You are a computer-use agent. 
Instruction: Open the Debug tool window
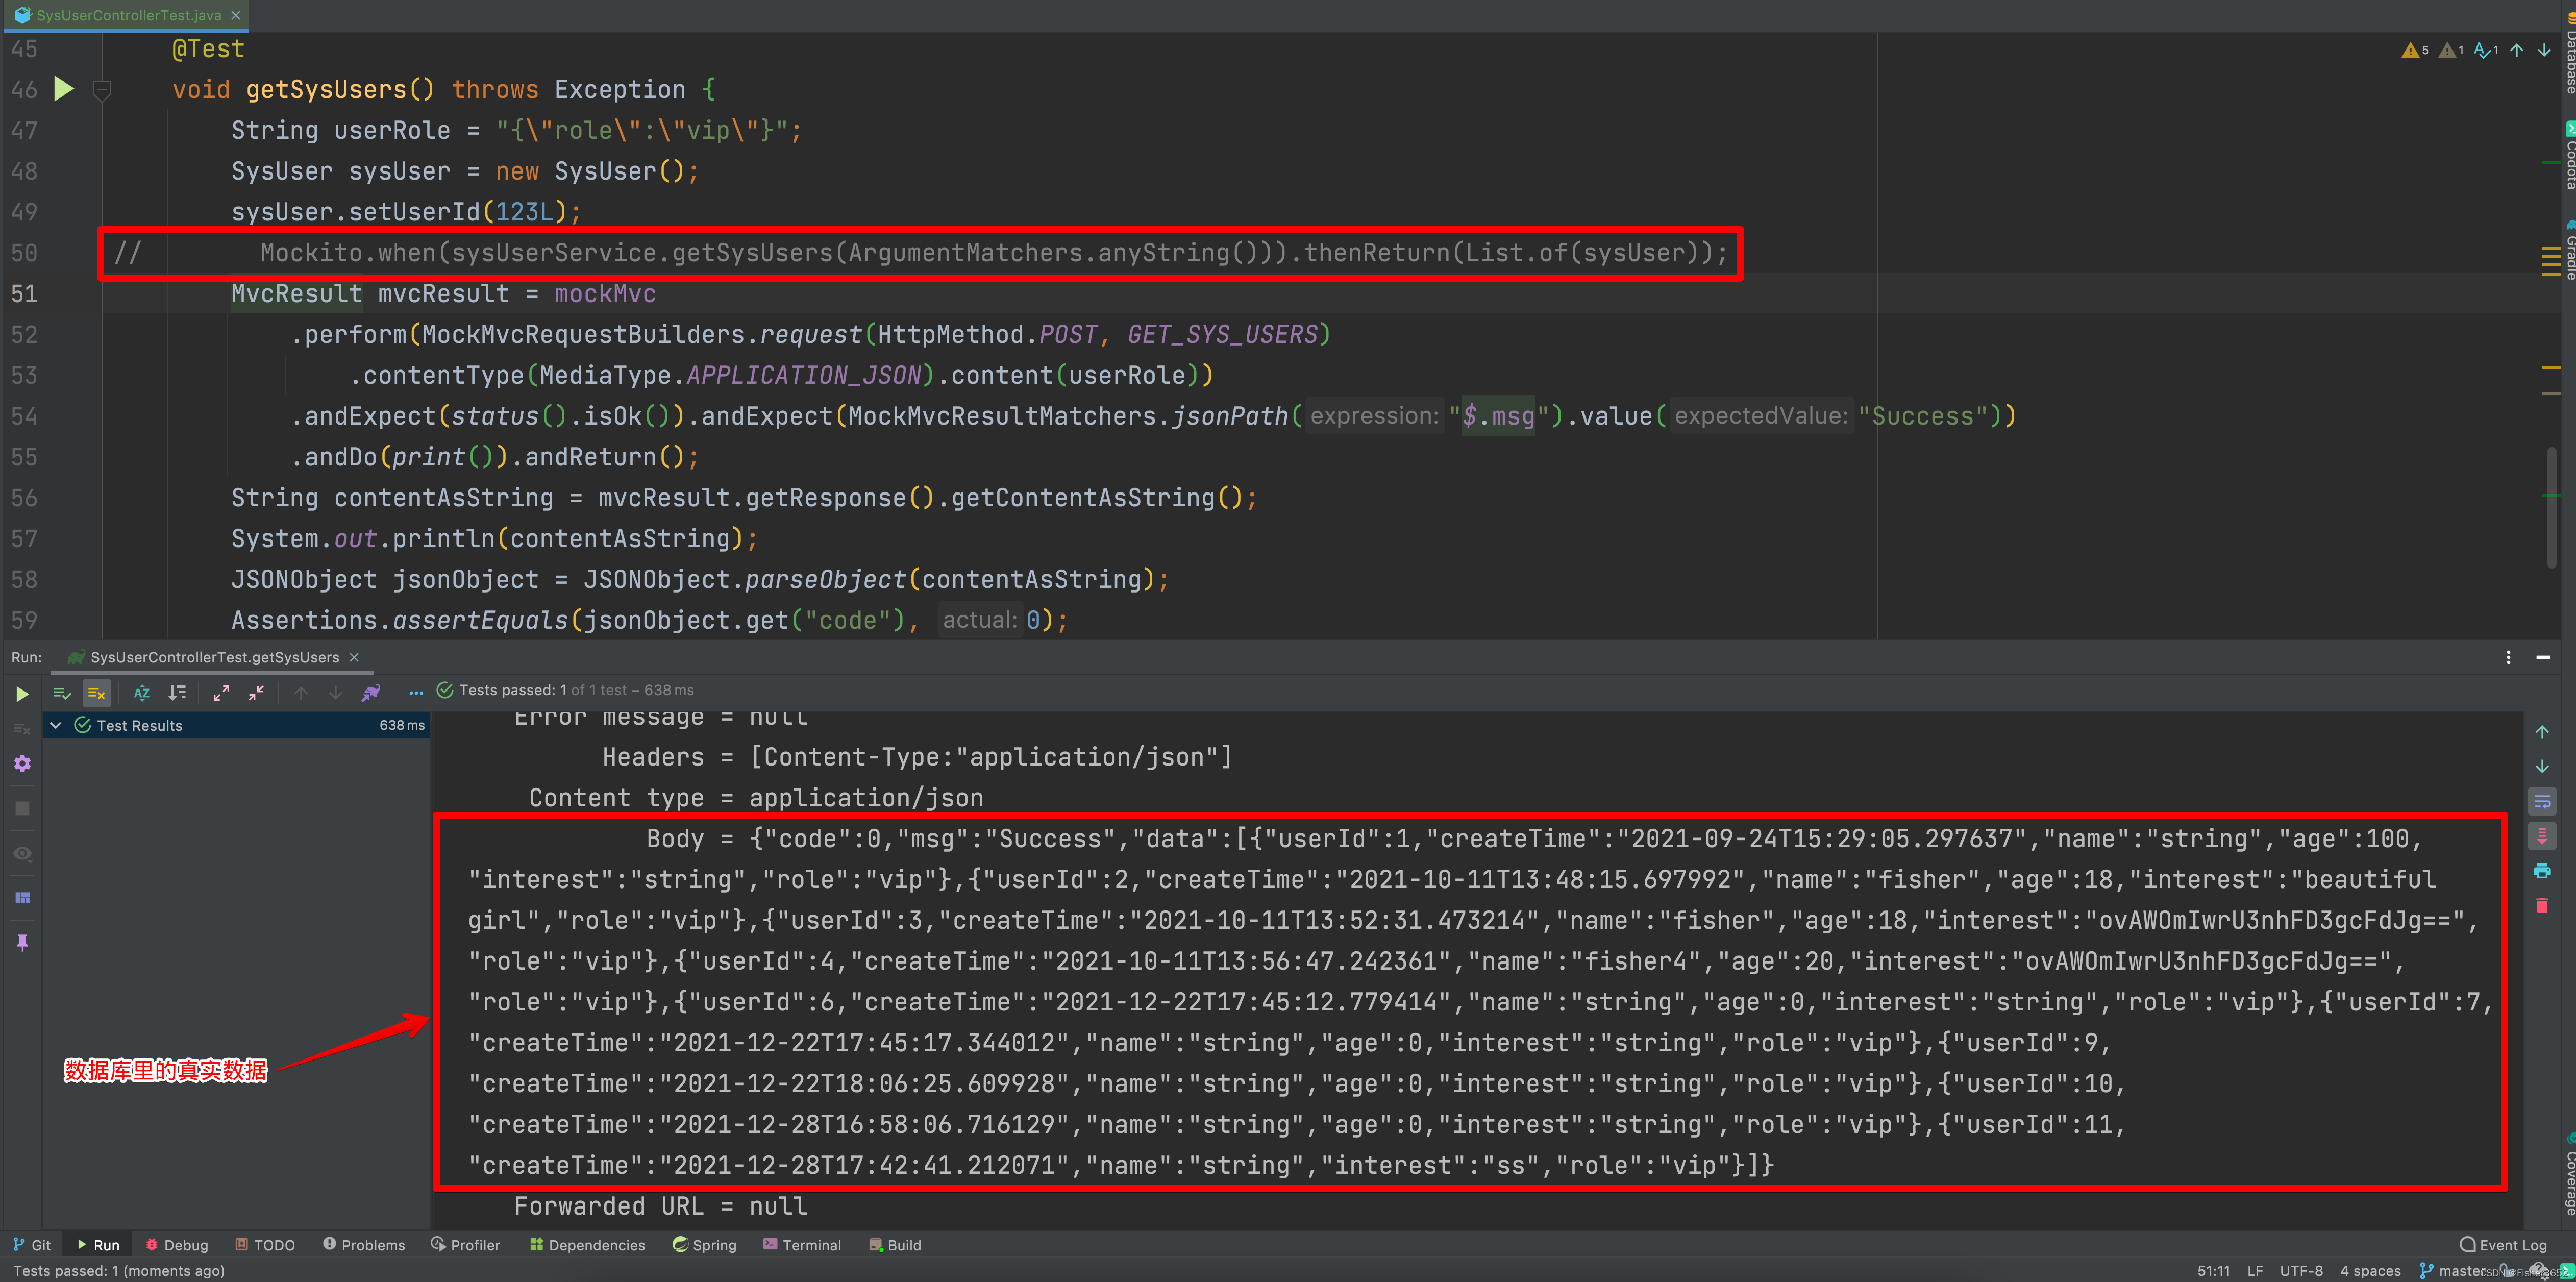point(177,1244)
